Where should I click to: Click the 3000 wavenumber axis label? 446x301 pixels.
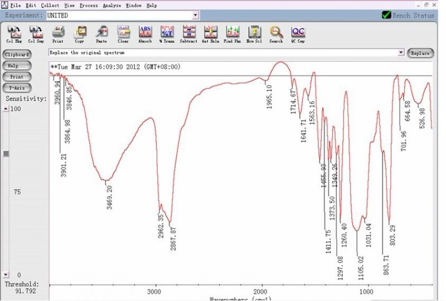[154, 292]
